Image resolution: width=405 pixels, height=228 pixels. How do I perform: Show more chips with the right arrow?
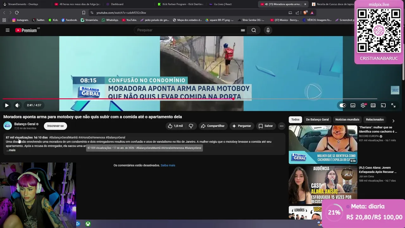pyautogui.click(x=393, y=121)
